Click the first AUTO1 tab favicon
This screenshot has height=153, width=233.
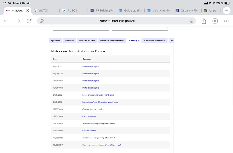click(x=35, y=10)
